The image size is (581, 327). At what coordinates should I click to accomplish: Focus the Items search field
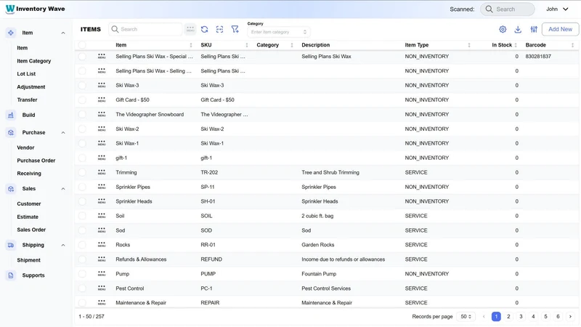coord(145,29)
